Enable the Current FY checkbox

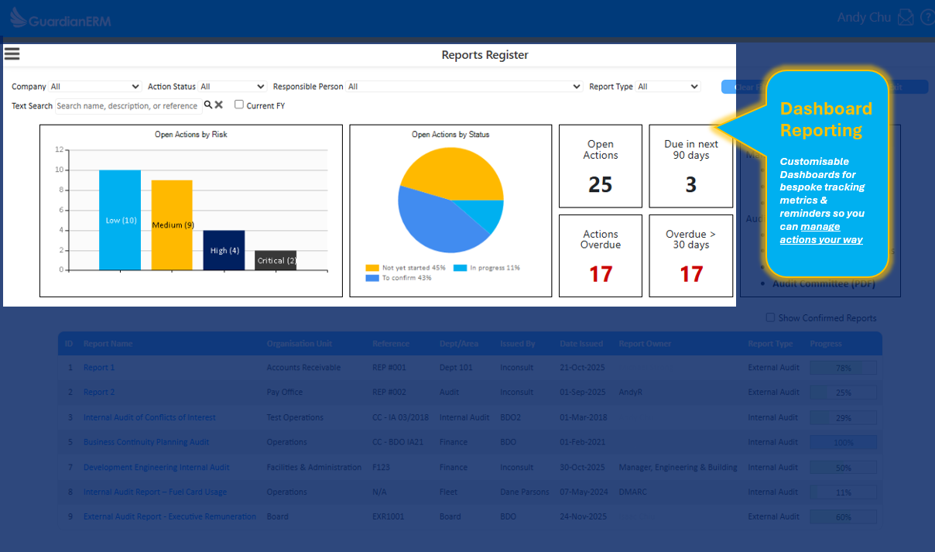(x=239, y=105)
